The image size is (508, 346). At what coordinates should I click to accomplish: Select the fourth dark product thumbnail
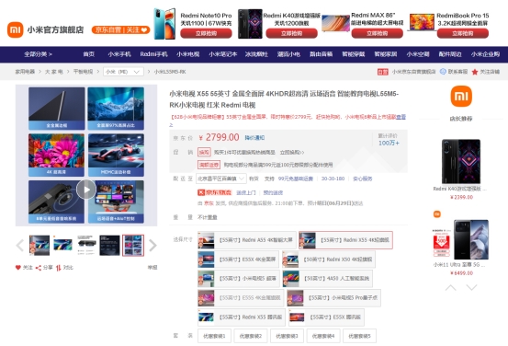point(109,246)
